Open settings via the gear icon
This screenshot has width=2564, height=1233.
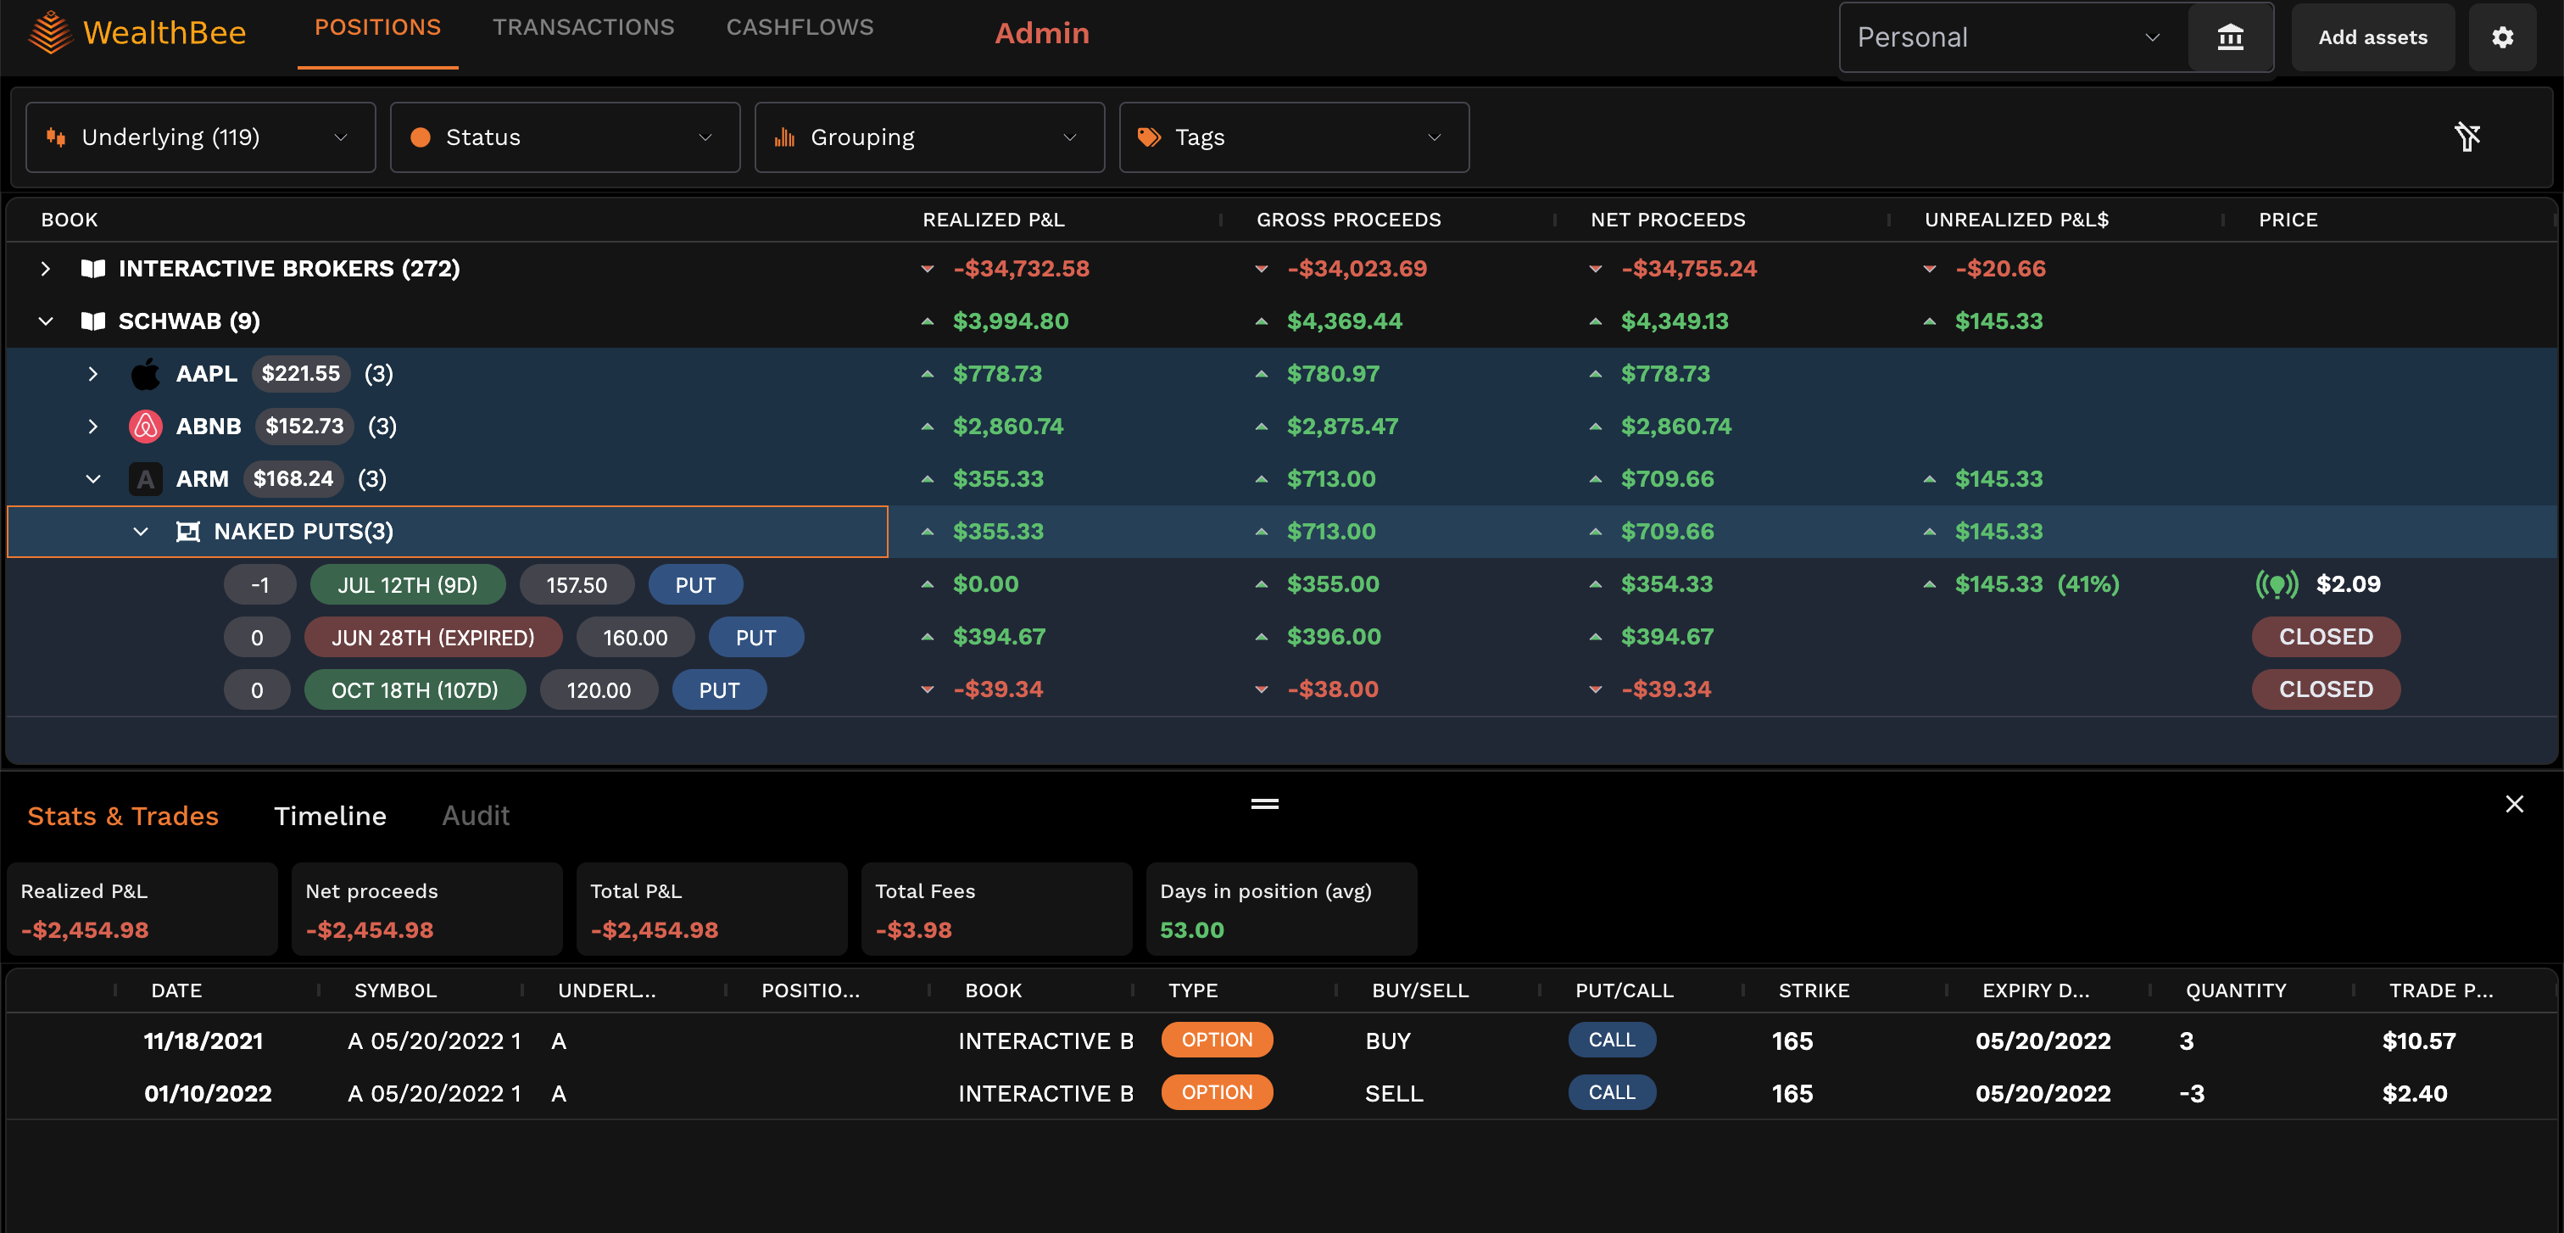coord(2501,36)
